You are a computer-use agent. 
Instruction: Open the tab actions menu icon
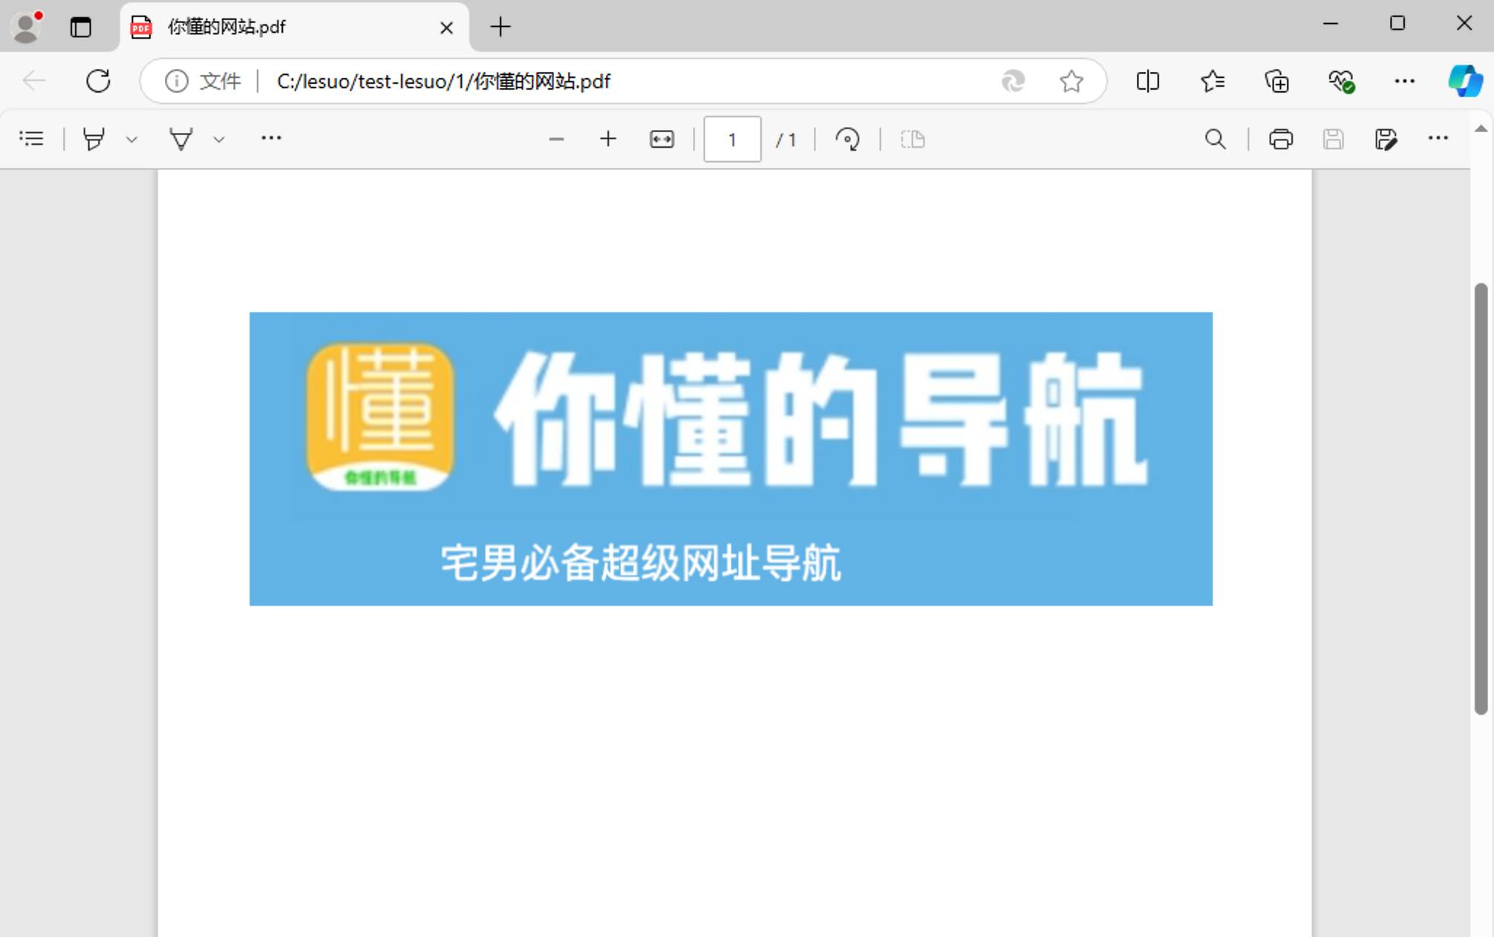coord(80,27)
